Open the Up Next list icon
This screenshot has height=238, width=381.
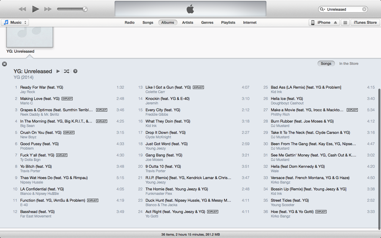tap(345, 22)
